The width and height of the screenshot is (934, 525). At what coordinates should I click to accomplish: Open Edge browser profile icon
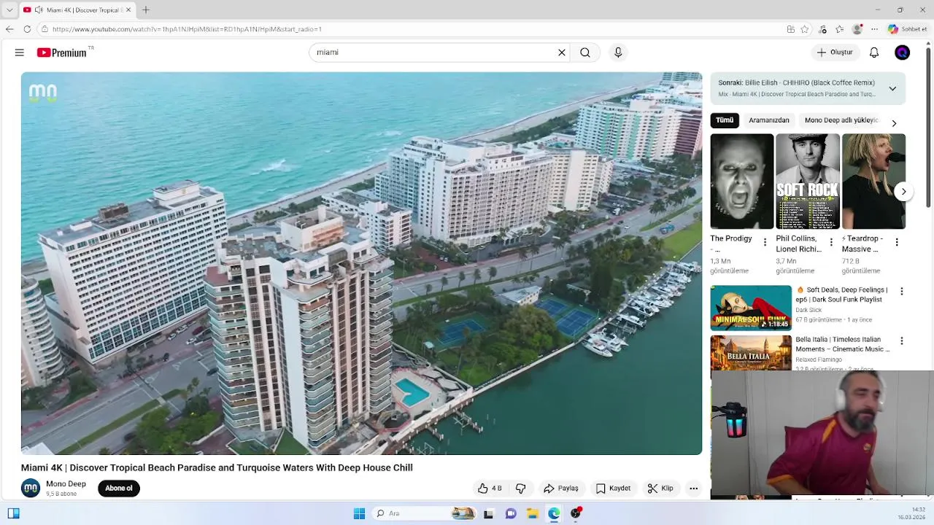(857, 29)
